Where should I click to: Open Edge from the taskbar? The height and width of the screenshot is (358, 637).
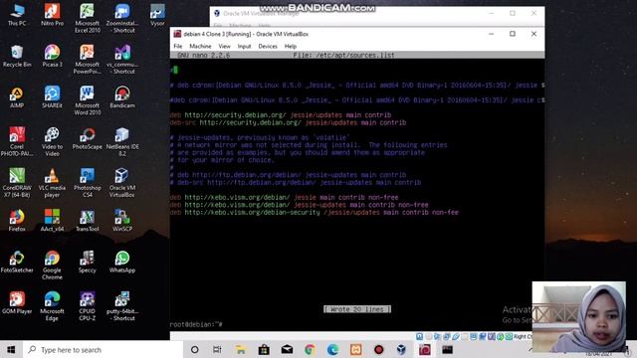point(332,349)
